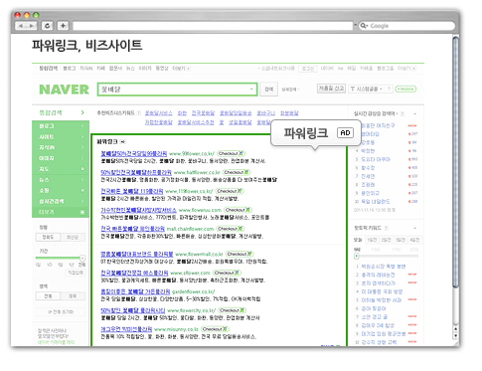Screen dimensions: 482x371
Task: Click the 직접입력 button under 기간 slider
Action: (x=76, y=273)
